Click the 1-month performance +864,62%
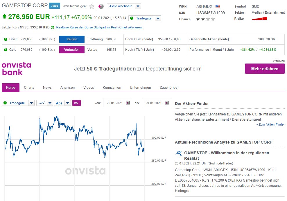This screenshot has width=287, height=201. (247, 50)
